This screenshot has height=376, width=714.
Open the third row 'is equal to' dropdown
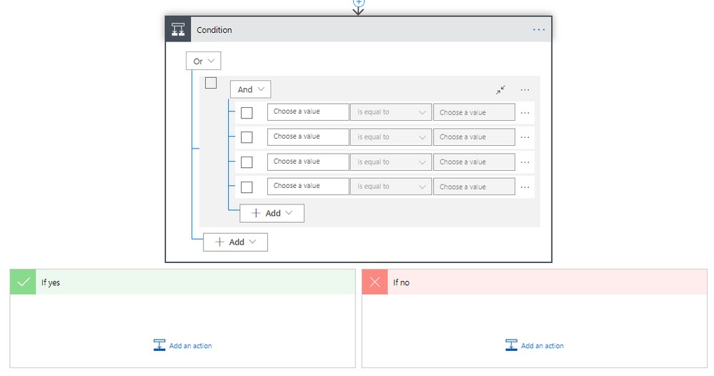[x=391, y=162]
